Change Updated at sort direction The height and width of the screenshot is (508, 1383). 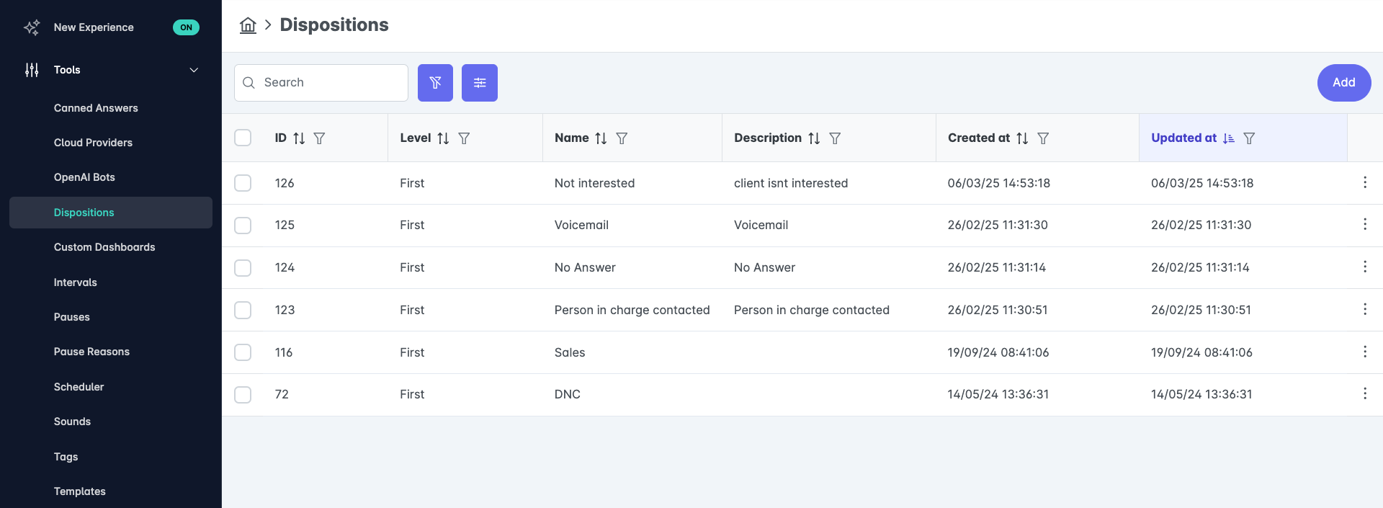click(1229, 138)
